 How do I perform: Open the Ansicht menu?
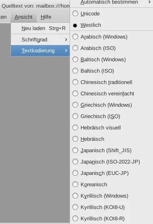pyautogui.click(x=24, y=17)
